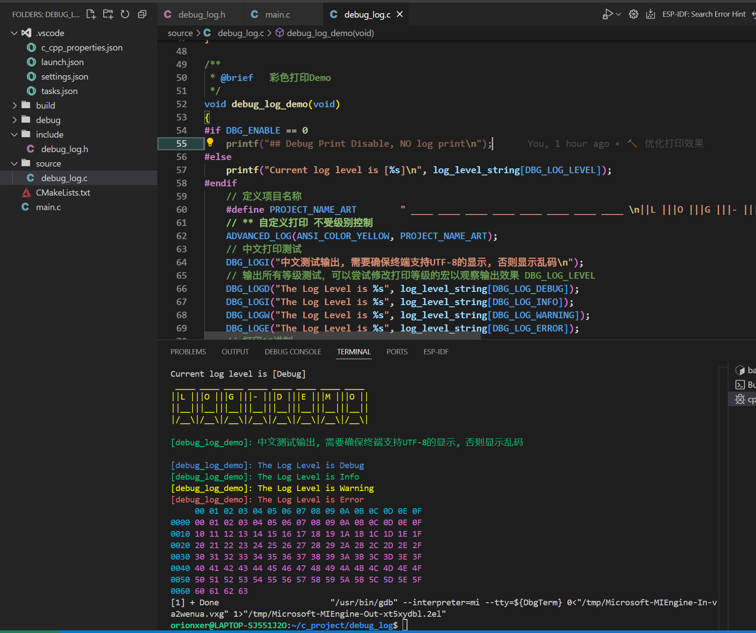
Task: Collapse all folders in explorer
Action: 142,14
